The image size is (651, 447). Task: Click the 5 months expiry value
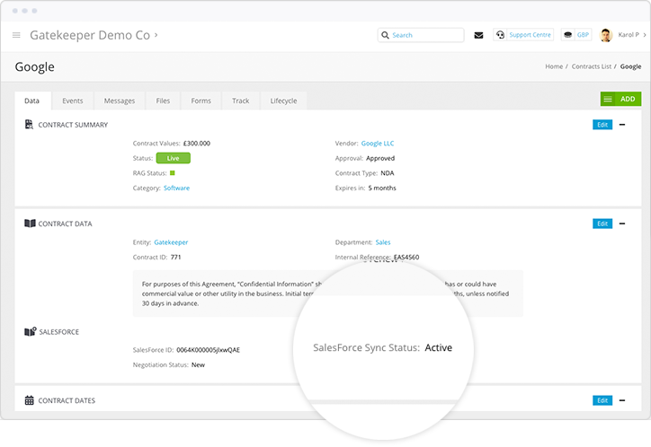click(382, 188)
